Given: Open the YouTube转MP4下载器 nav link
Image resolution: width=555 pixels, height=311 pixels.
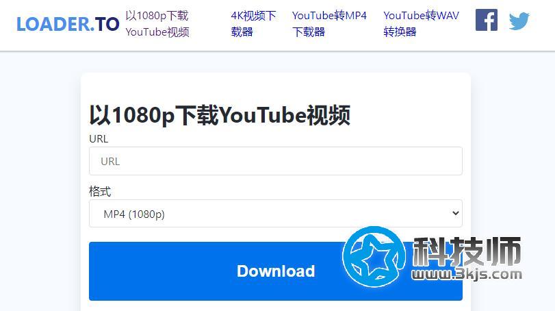Looking at the screenshot, I should (x=329, y=24).
